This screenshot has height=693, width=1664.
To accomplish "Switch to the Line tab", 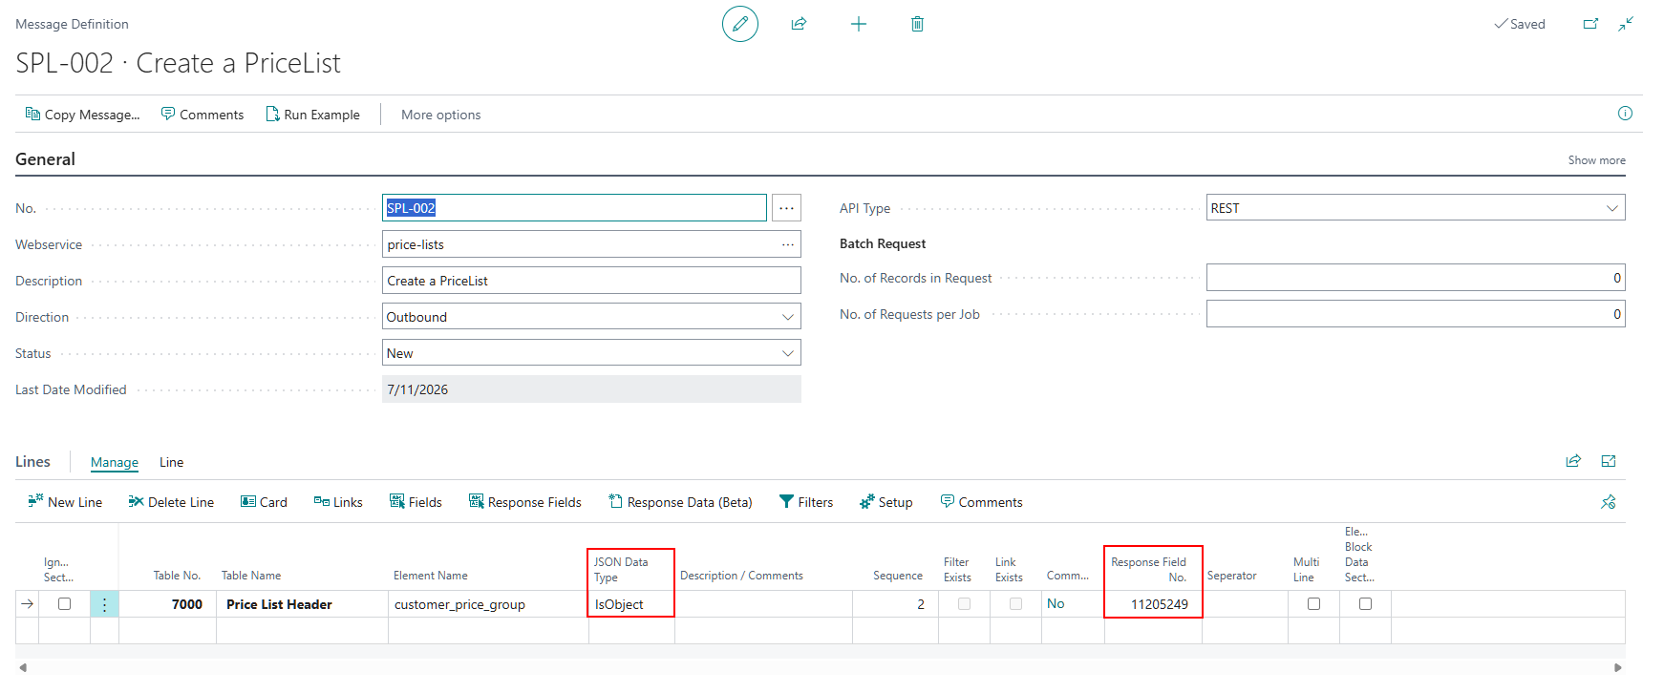I will 172,462.
